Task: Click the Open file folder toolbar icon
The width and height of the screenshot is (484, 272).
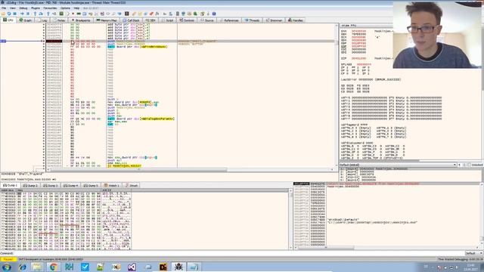Action: coord(3,14)
